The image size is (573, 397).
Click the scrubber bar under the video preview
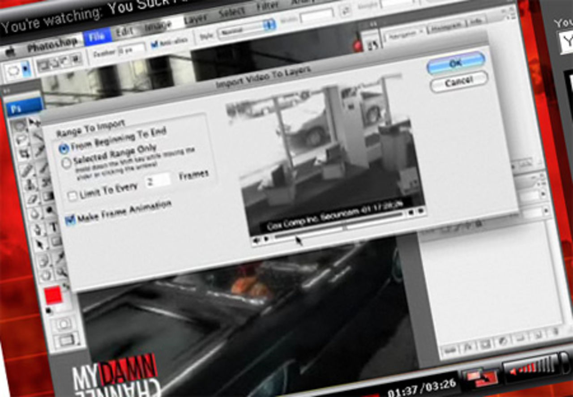tap(340, 226)
